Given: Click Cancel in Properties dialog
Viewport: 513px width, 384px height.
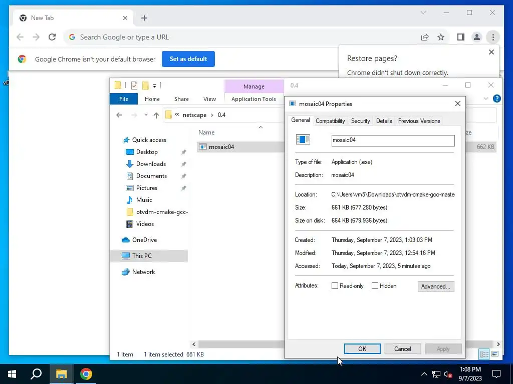Looking at the screenshot, I should tap(402, 349).
